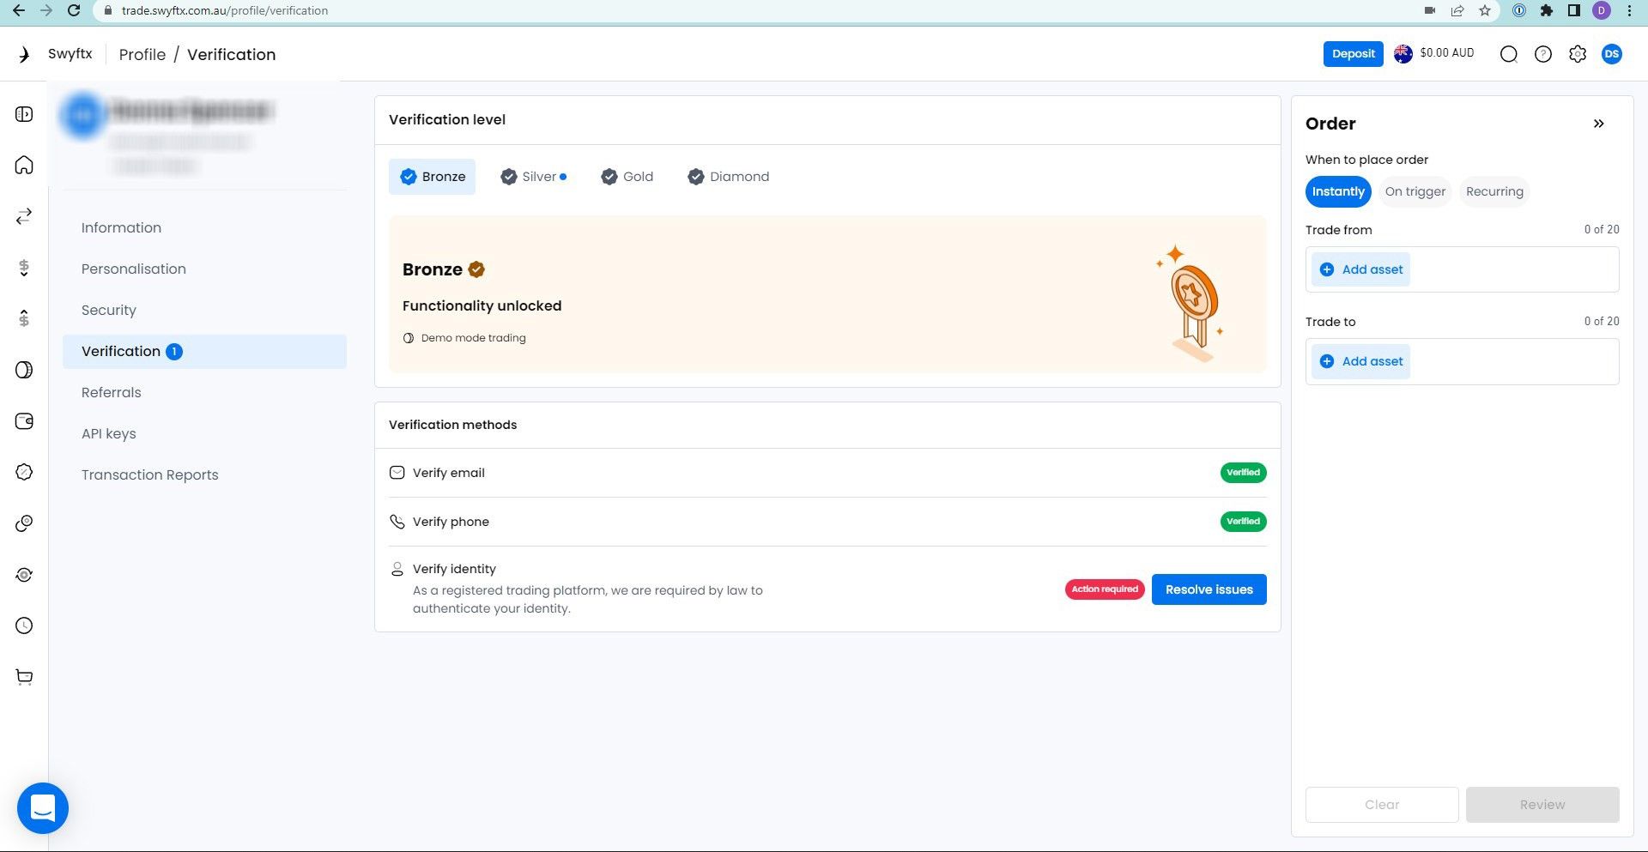1648x852 pixels.
Task: Set order timing to Recurring
Action: [x=1494, y=191]
